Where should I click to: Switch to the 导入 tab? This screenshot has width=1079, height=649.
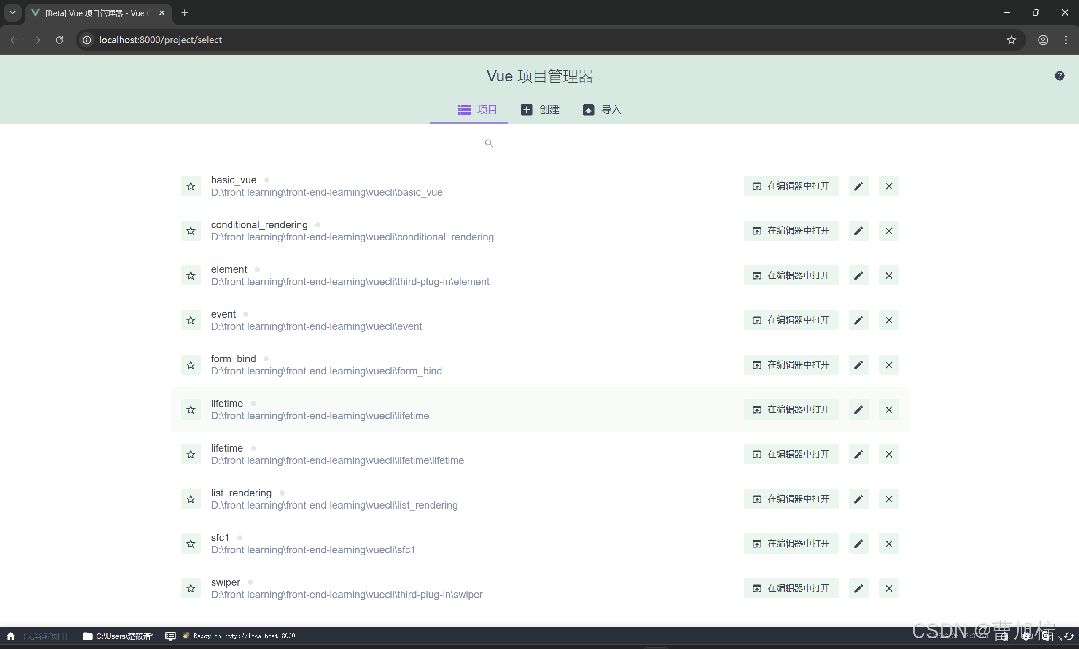[x=602, y=109]
